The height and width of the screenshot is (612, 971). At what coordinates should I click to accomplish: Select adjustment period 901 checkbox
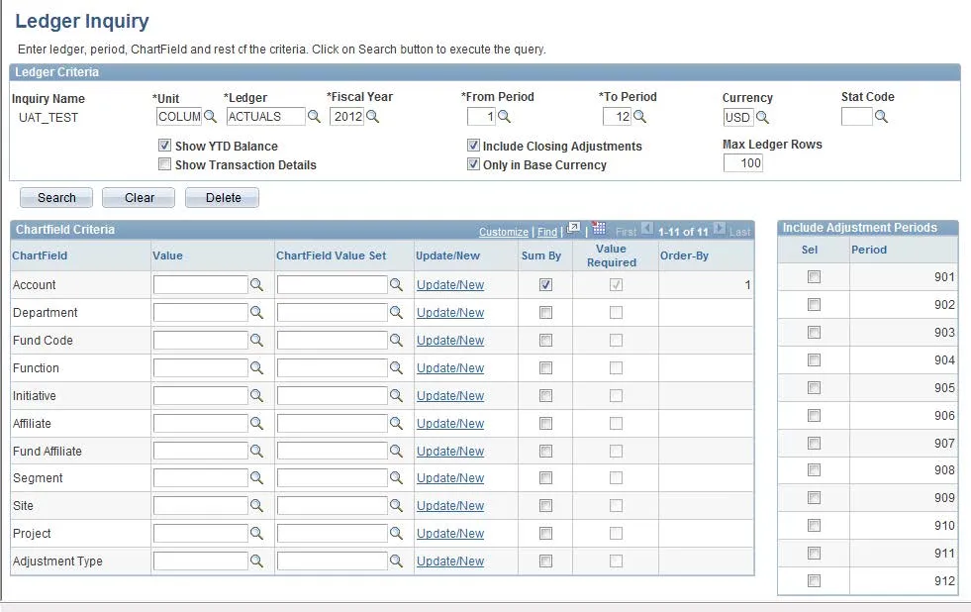pos(815,277)
